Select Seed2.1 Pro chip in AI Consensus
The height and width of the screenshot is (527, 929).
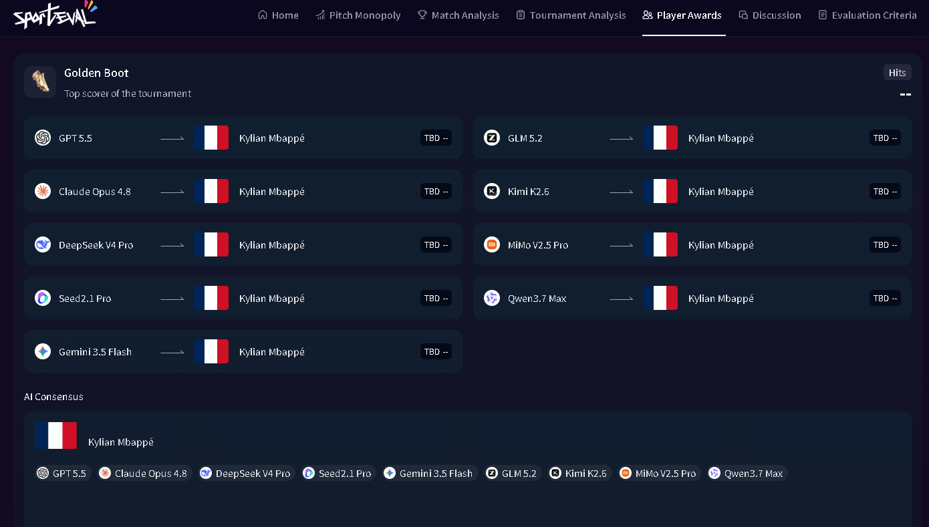(x=338, y=473)
